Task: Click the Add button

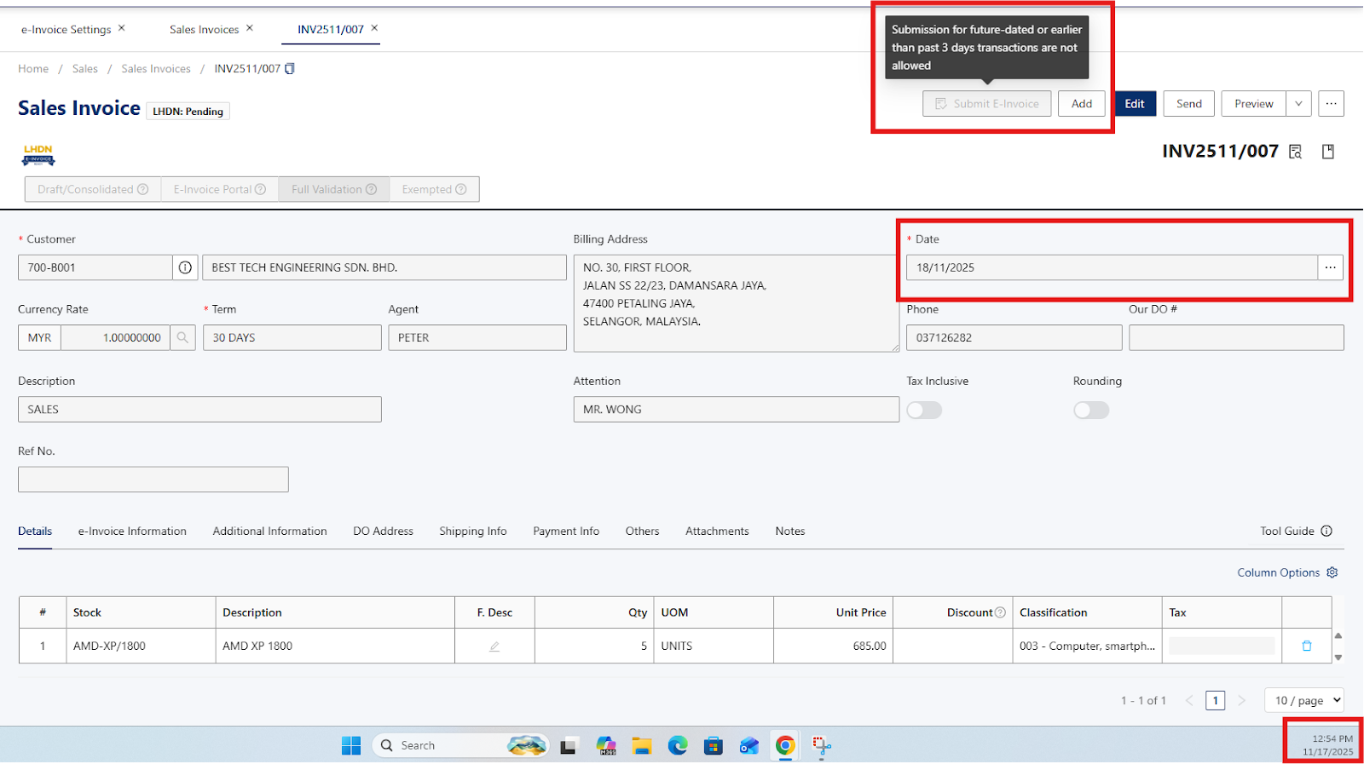Action: (x=1082, y=104)
